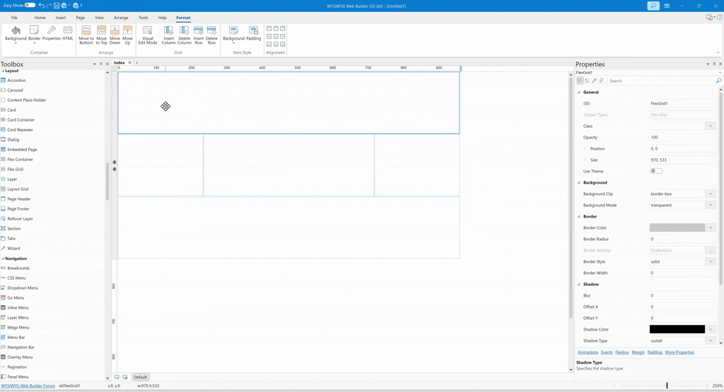Open the container Border tool
Viewport: 724px width, 392px height.
[34, 35]
